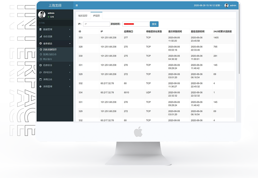Click the 系统管理 gear icon
Image resolution: width=258 pixels, height=178 pixels.
(x=40, y=86)
